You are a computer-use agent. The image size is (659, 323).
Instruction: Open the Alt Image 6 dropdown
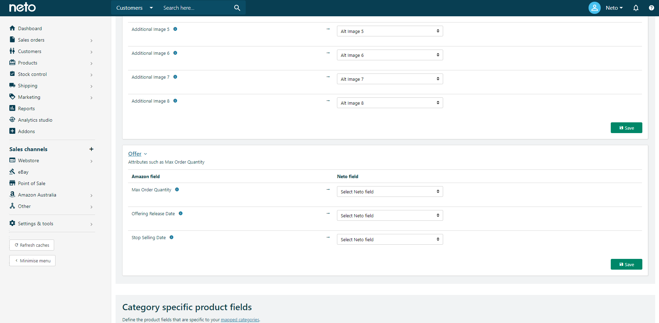(390, 55)
